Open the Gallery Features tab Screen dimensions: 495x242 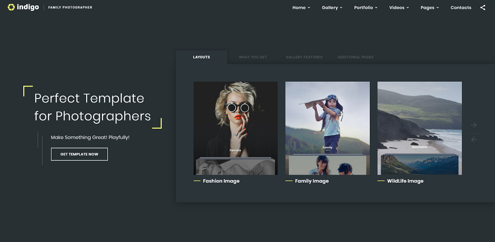point(304,57)
